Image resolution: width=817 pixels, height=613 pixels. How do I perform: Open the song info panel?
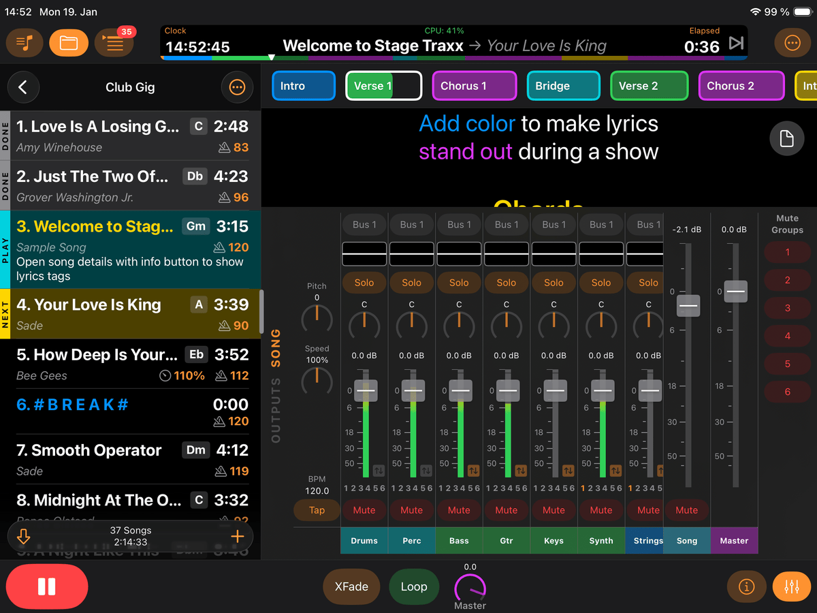click(x=746, y=586)
